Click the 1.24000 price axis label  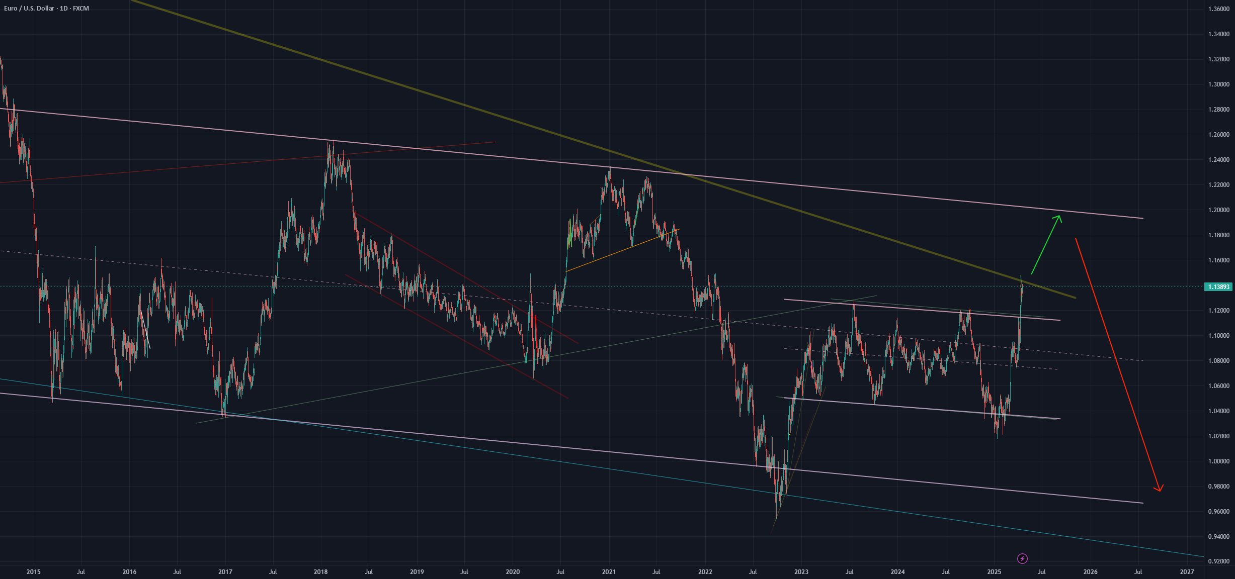click(x=1218, y=160)
